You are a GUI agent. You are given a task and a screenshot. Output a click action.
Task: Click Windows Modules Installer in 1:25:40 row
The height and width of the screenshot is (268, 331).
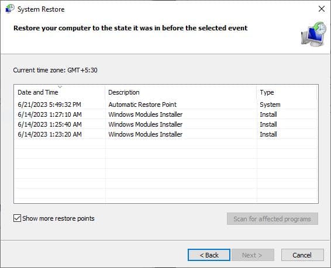pyautogui.click(x=146, y=124)
